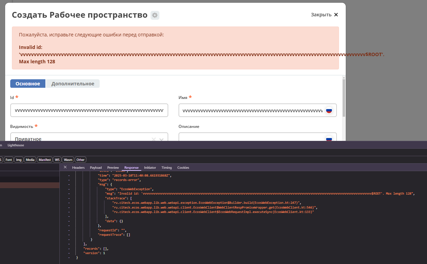
Task: Click into the Описание text field
Action: coord(252,137)
